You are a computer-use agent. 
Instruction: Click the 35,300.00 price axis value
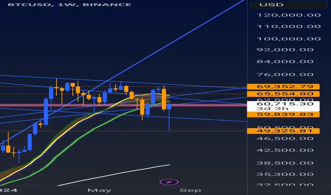pos(285,174)
